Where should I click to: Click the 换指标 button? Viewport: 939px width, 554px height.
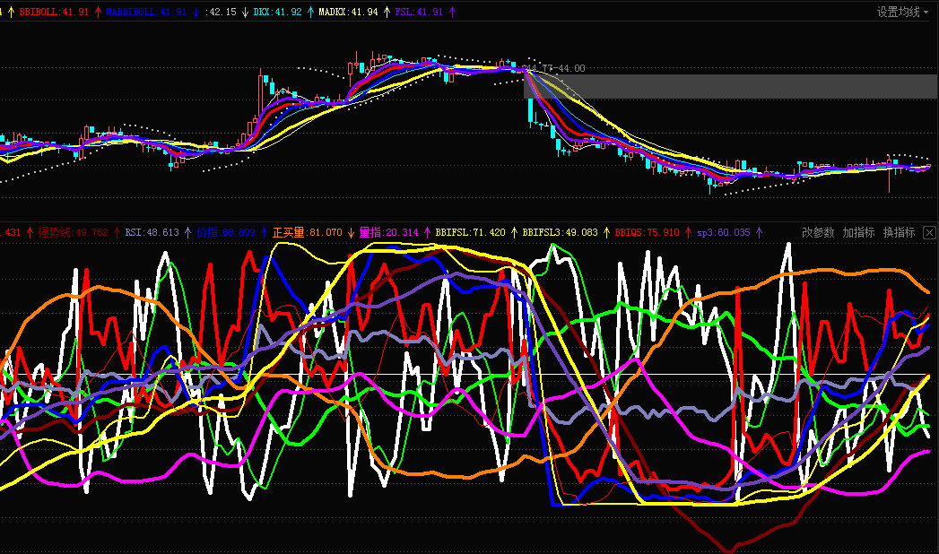[899, 232]
